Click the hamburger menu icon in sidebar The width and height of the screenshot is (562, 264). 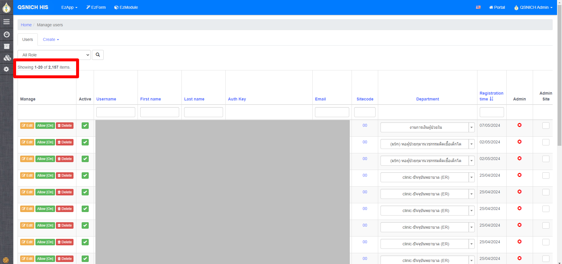tap(6, 22)
